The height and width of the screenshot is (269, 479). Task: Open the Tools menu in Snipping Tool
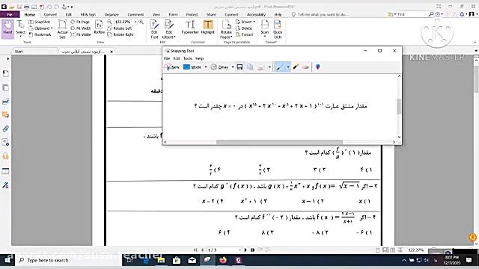click(188, 58)
